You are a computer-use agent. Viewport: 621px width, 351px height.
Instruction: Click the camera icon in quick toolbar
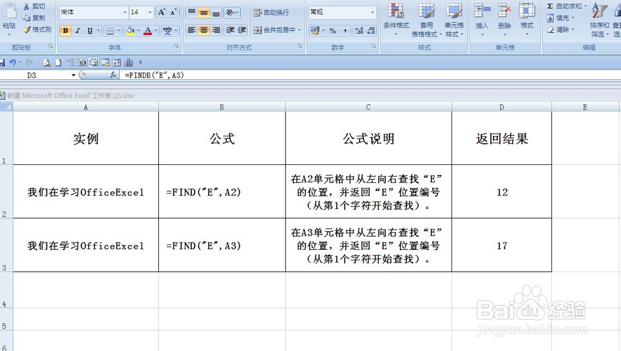[x=81, y=63]
